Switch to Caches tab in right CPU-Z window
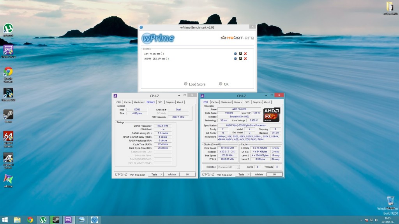This screenshot has height=224, width=399. 215,102
